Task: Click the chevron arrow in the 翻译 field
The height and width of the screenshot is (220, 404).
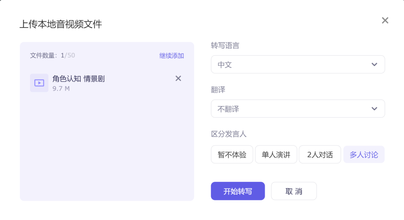Action: click(374, 109)
